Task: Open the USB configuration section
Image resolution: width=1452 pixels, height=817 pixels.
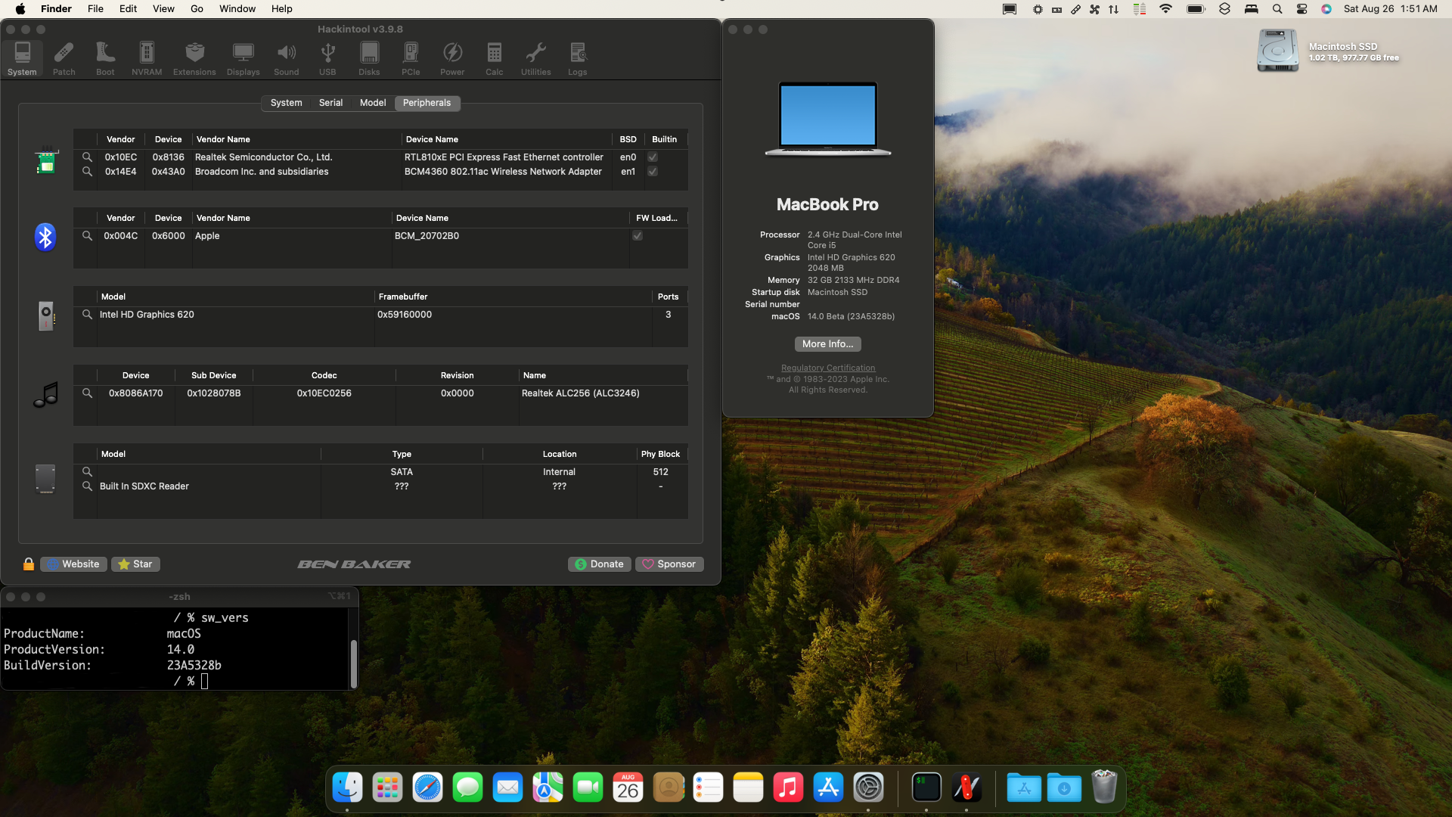Action: (327, 58)
